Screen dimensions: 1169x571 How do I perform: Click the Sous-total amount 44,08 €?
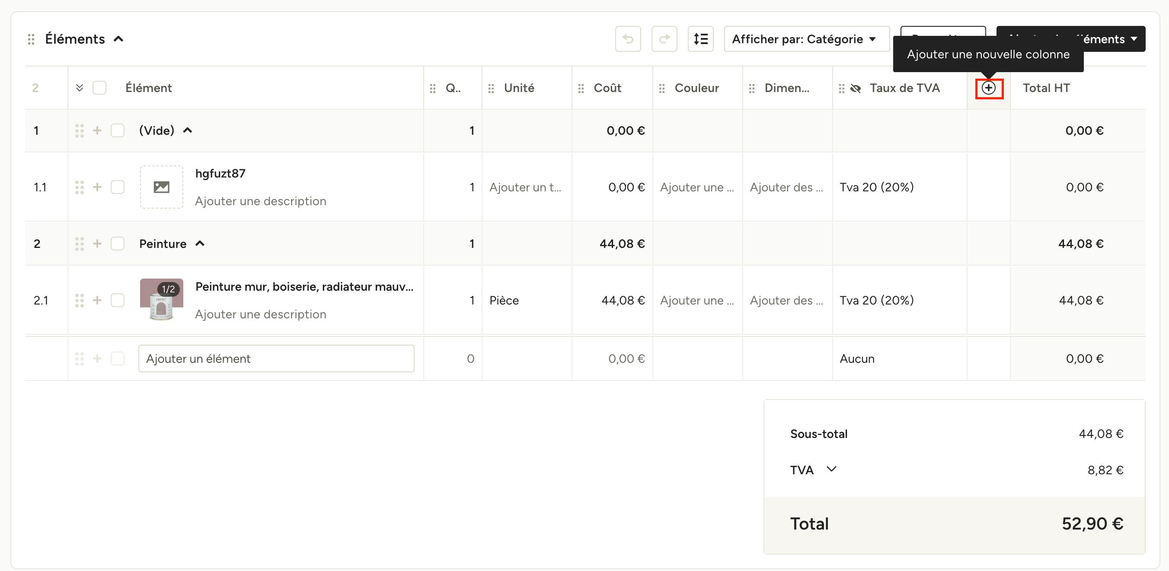(x=1101, y=434)
